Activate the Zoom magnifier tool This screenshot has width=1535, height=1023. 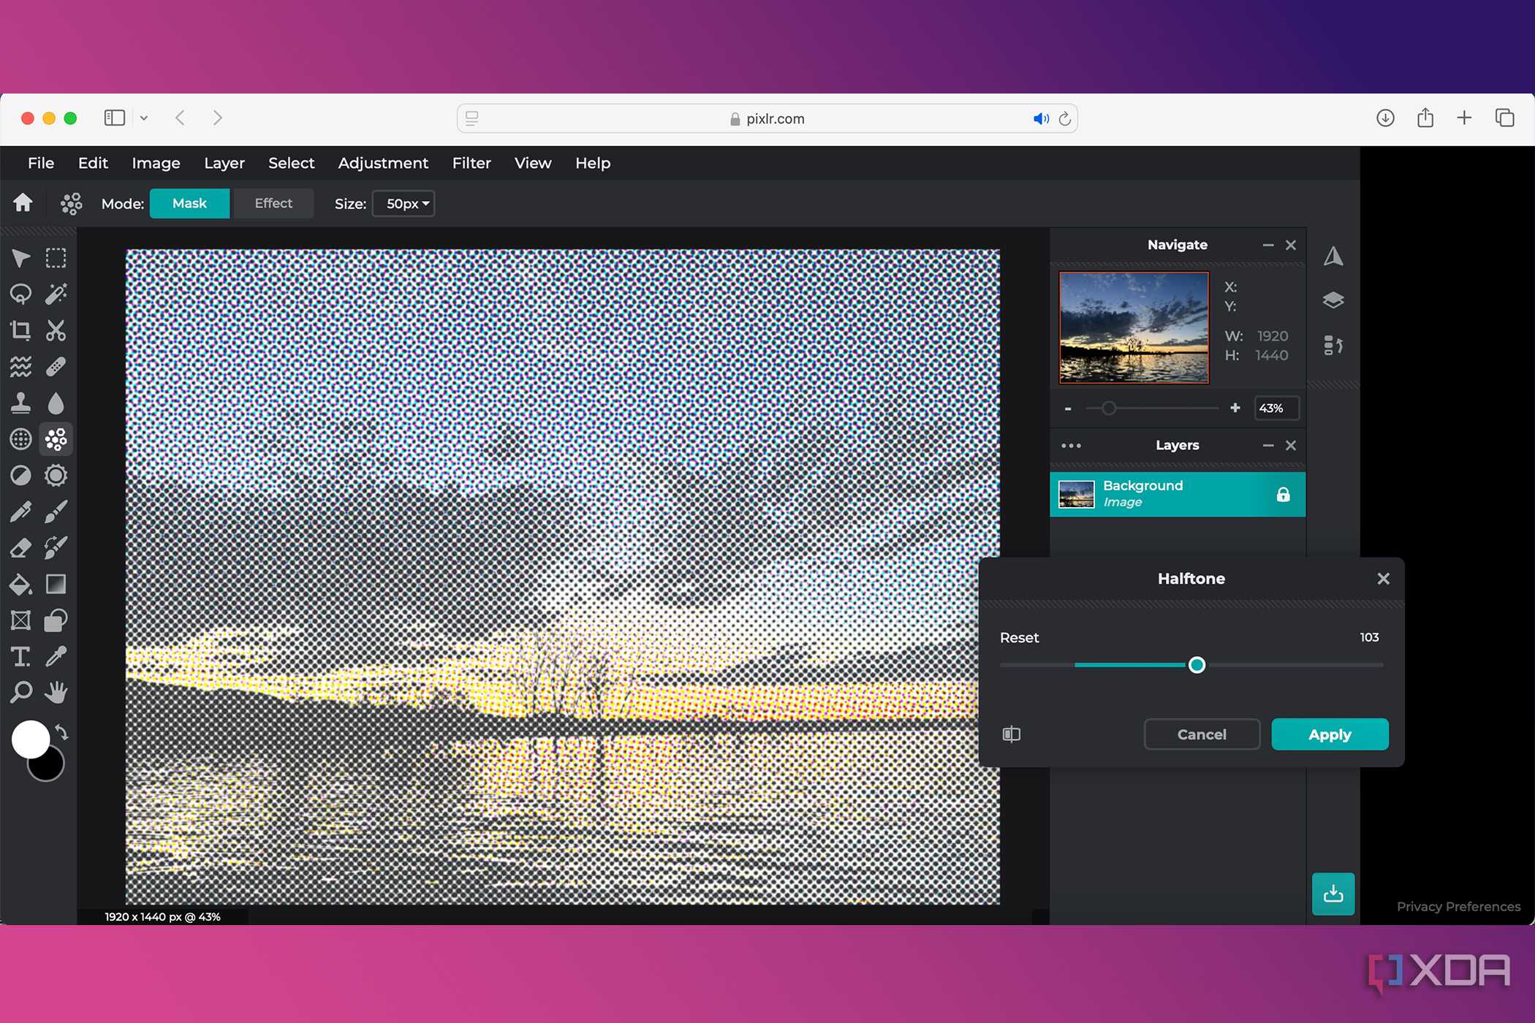pyautogui.click(x=20, y=693)
